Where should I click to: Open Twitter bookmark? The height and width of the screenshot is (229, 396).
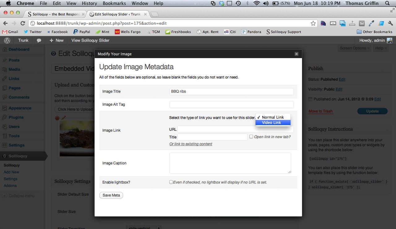click(32, 32)
